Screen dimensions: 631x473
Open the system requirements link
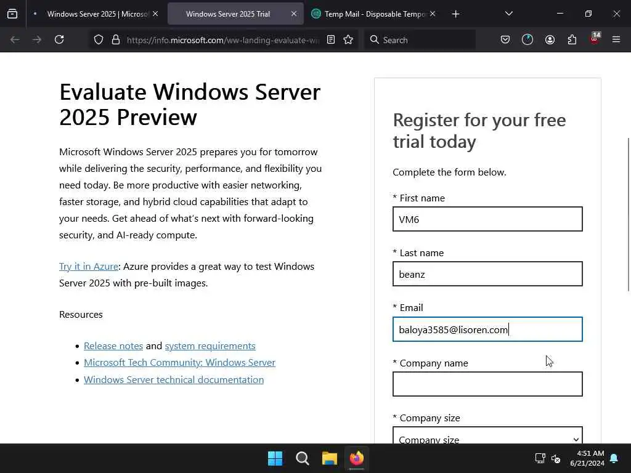(210, 346)
